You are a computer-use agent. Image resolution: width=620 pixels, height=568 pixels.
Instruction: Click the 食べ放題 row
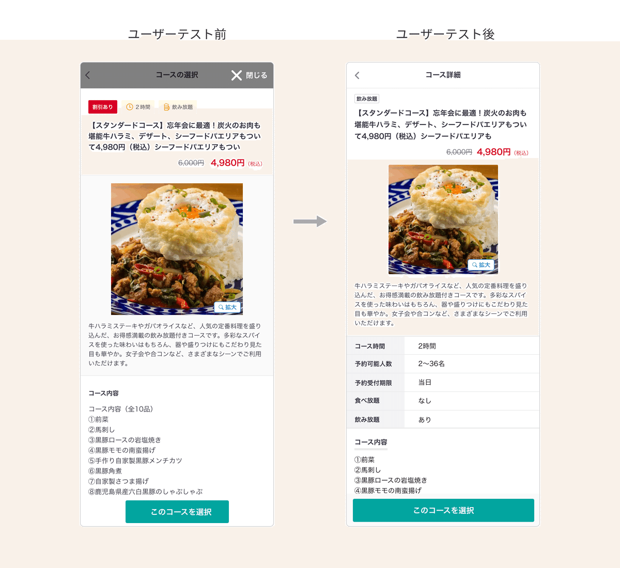click(x=443, y=401)
